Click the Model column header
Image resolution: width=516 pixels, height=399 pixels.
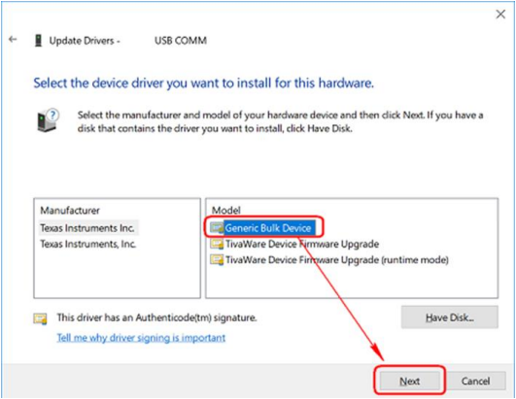click(x=225, y=210)
